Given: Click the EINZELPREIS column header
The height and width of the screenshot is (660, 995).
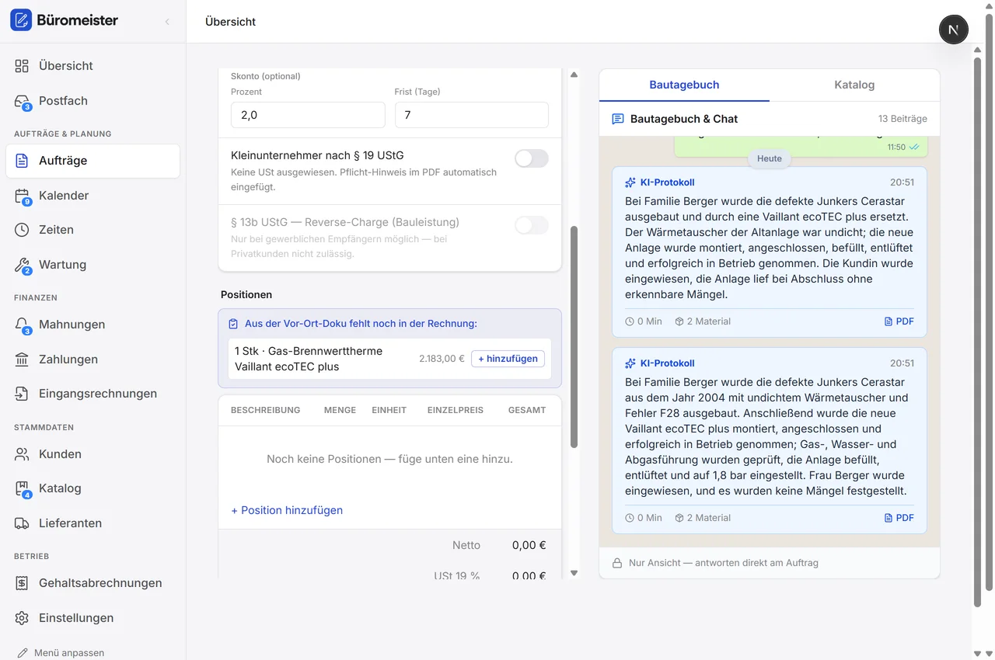Looking at the screenshot, I should click(456, 410).
